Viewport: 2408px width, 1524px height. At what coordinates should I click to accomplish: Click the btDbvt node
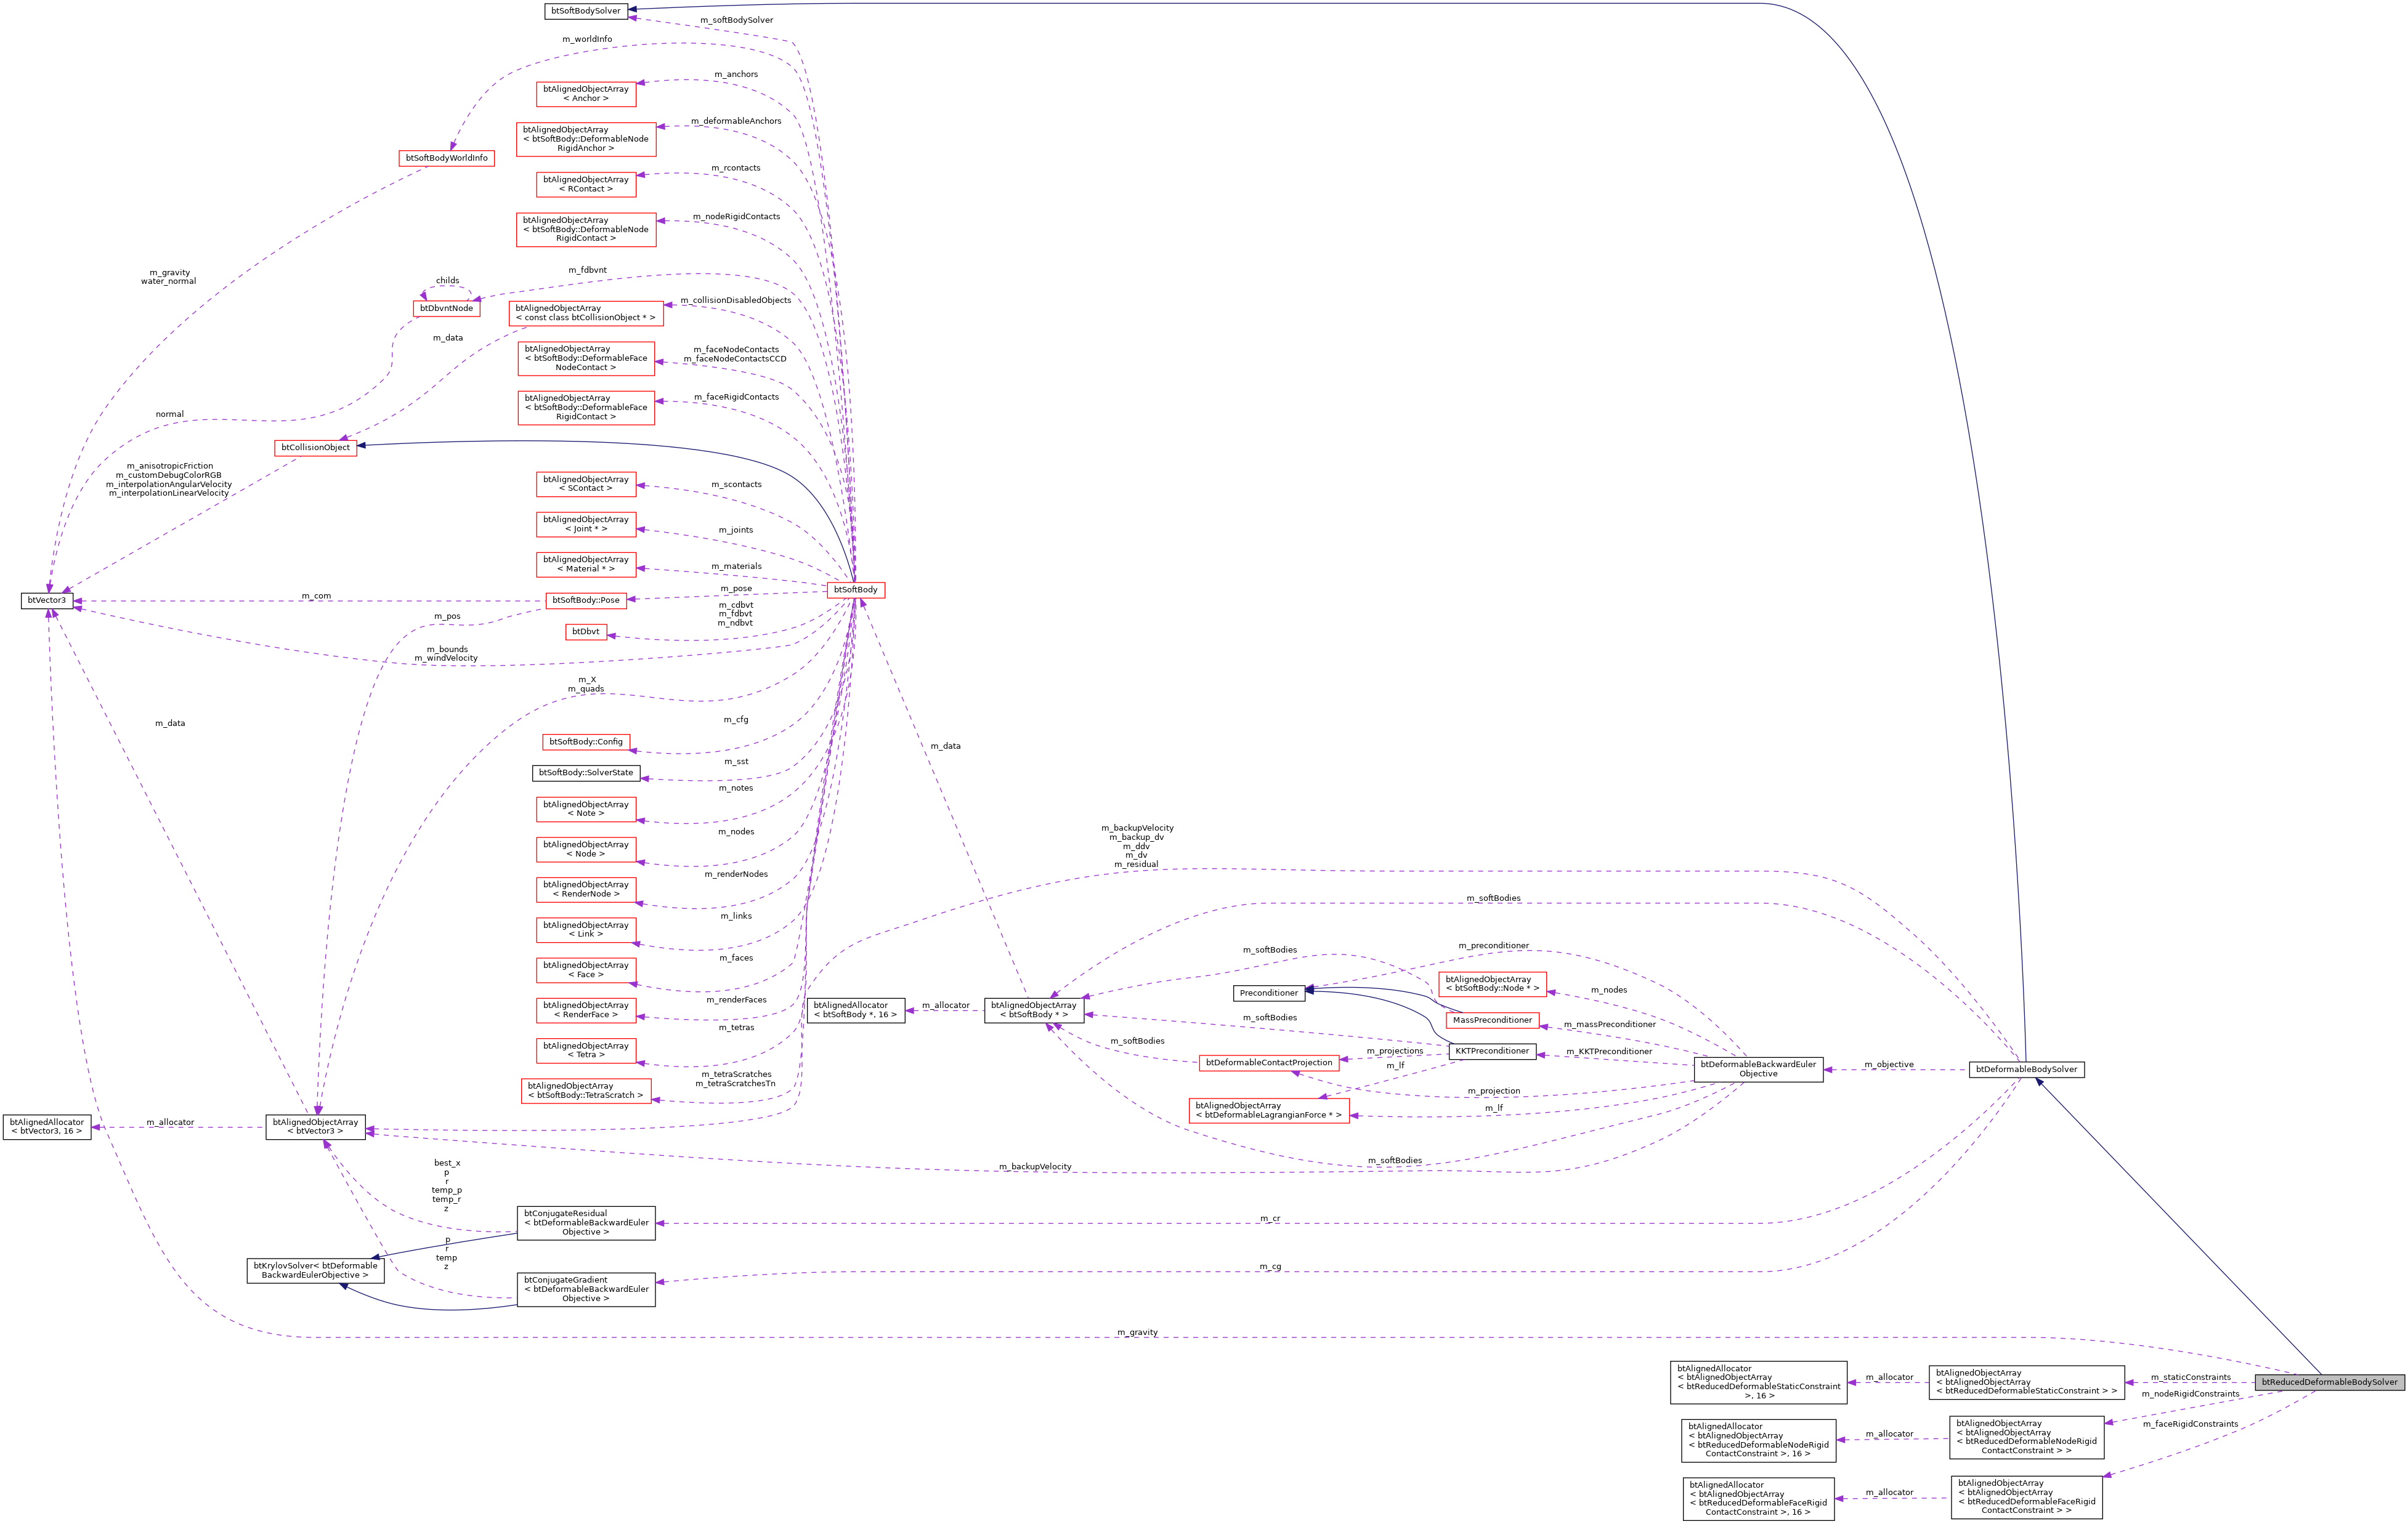[x=586, y=632]
